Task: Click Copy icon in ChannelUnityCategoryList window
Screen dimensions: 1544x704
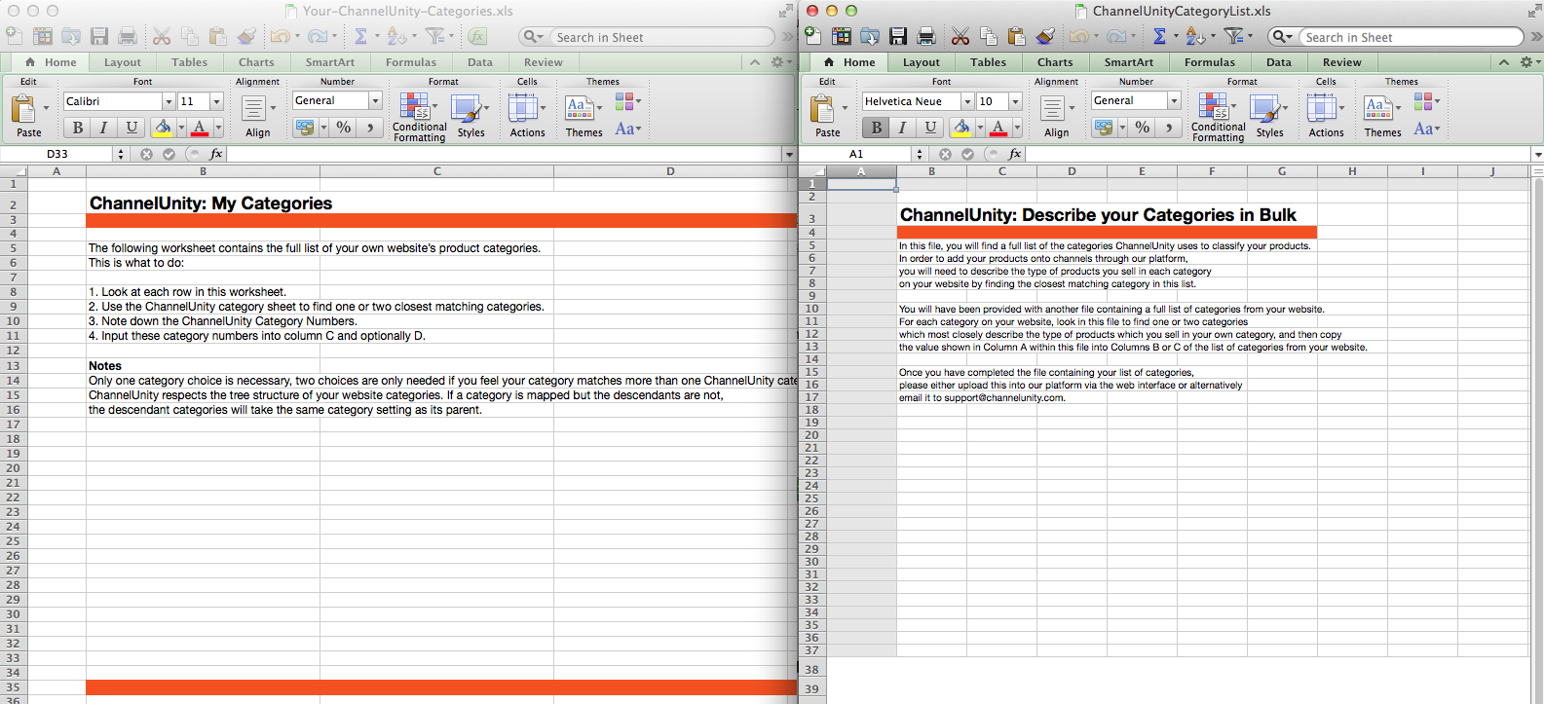Action: click(989, 36)
